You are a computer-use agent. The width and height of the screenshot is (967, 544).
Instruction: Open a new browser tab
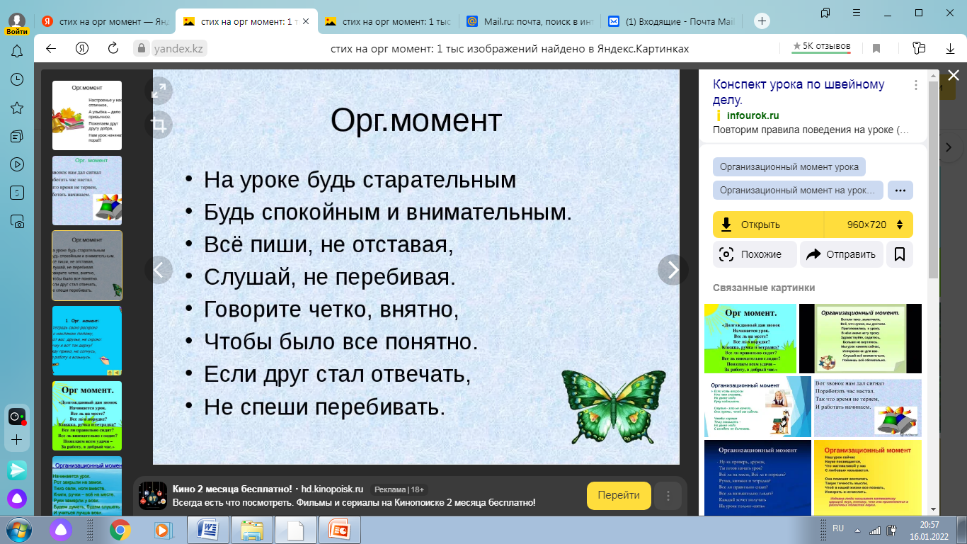click(x=762, y=21)
